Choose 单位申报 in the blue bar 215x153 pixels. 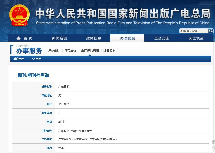click(x=19, y=59)
